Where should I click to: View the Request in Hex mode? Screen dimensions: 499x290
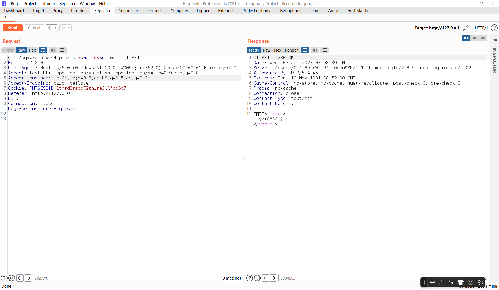point(32,50)
